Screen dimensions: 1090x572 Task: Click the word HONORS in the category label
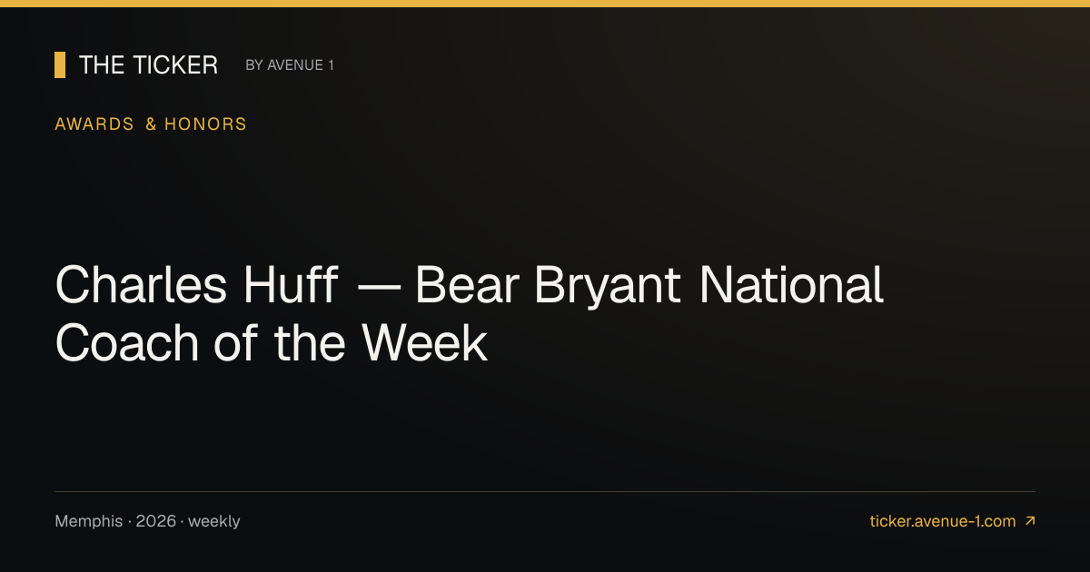coord(205,124)
